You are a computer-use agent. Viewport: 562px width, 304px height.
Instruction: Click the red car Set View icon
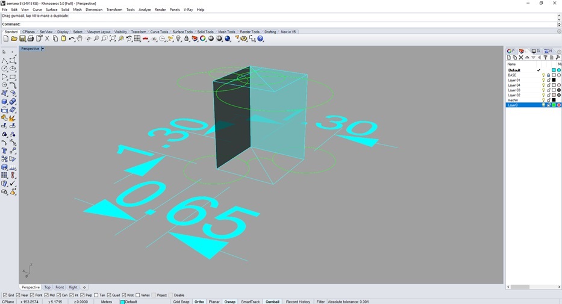coord(146,39)
